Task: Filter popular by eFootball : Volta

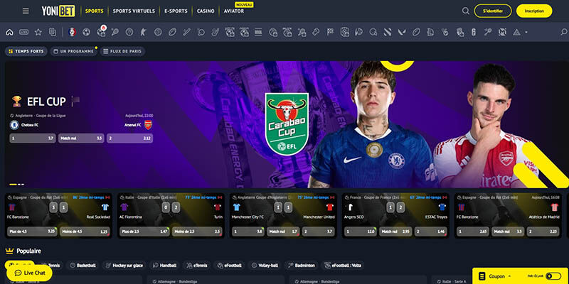Action: click(343, 266)
